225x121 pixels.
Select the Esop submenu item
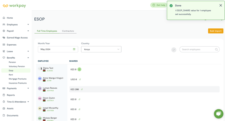coord(11,70)
